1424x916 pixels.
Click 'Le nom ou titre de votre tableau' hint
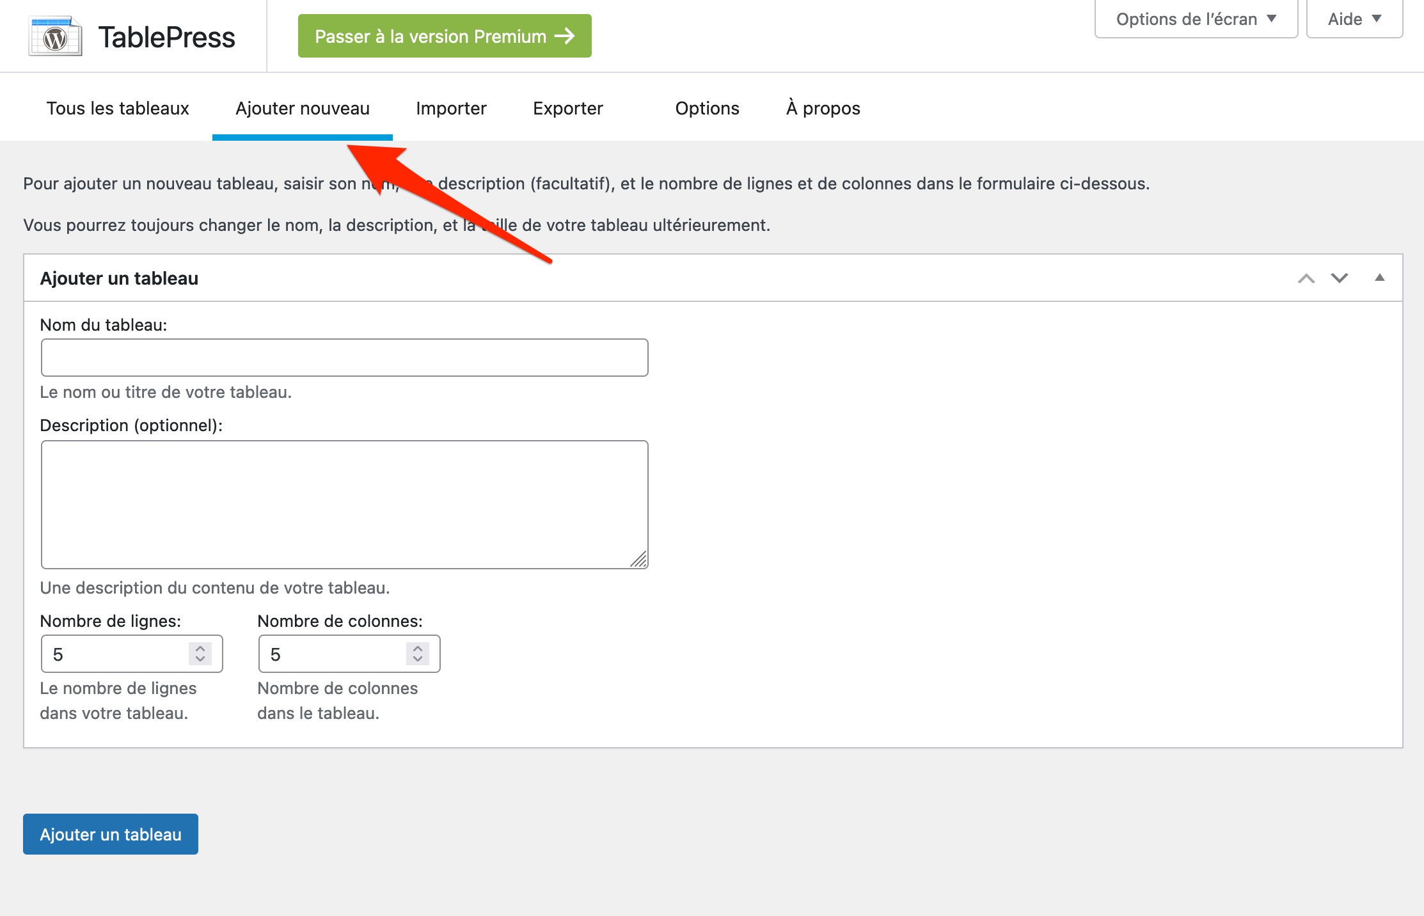(166, 392)
